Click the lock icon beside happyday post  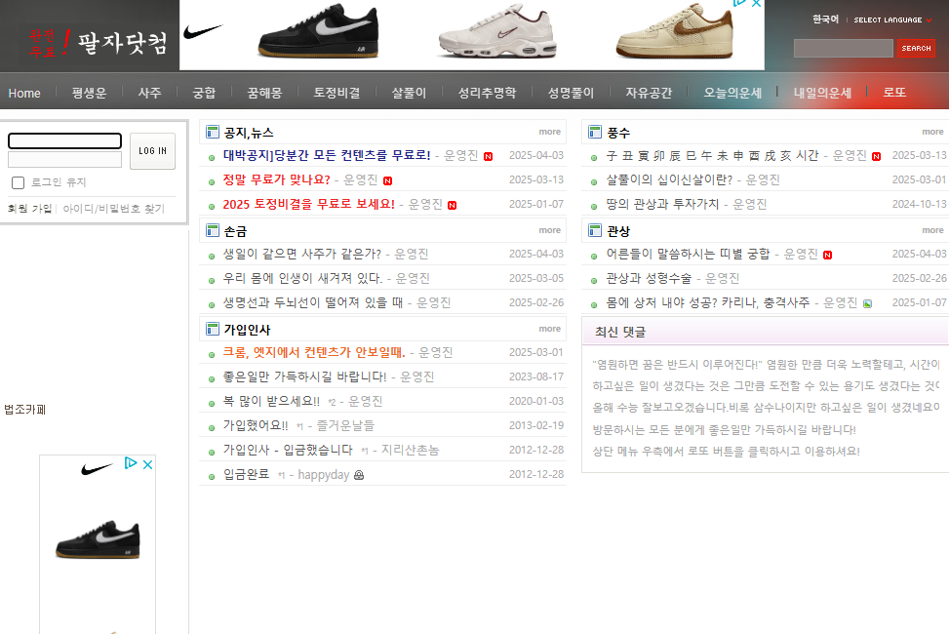[x=359, y=475]
